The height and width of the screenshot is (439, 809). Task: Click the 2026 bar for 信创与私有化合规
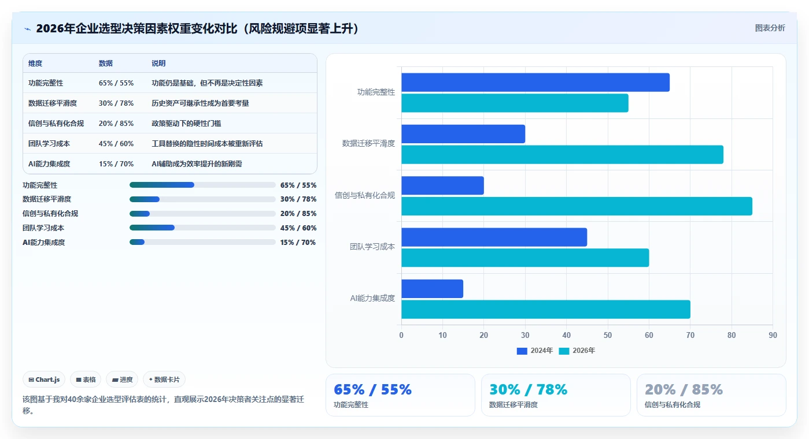tap(577, 206)
